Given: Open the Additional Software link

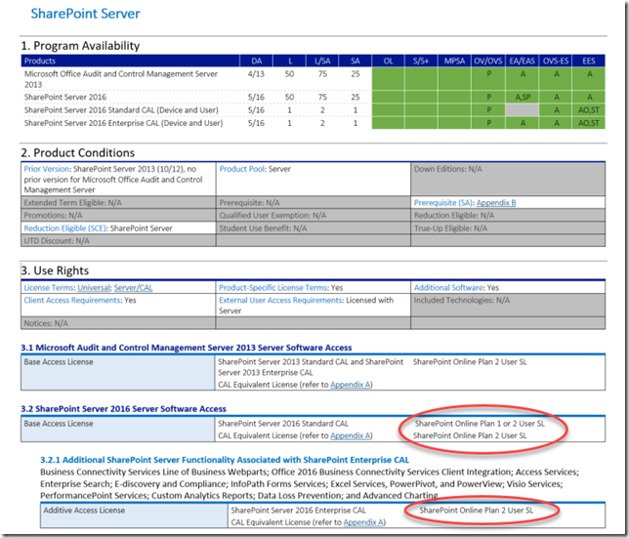Looking at the screenshot, I should click(448, 288).
